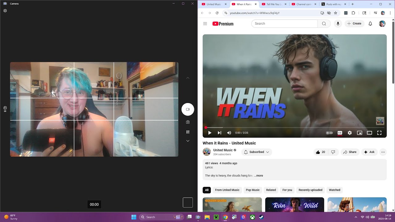Open YouTube notifications bell
The height and width of the screenshot is (222, 395).
pos(370,23)
